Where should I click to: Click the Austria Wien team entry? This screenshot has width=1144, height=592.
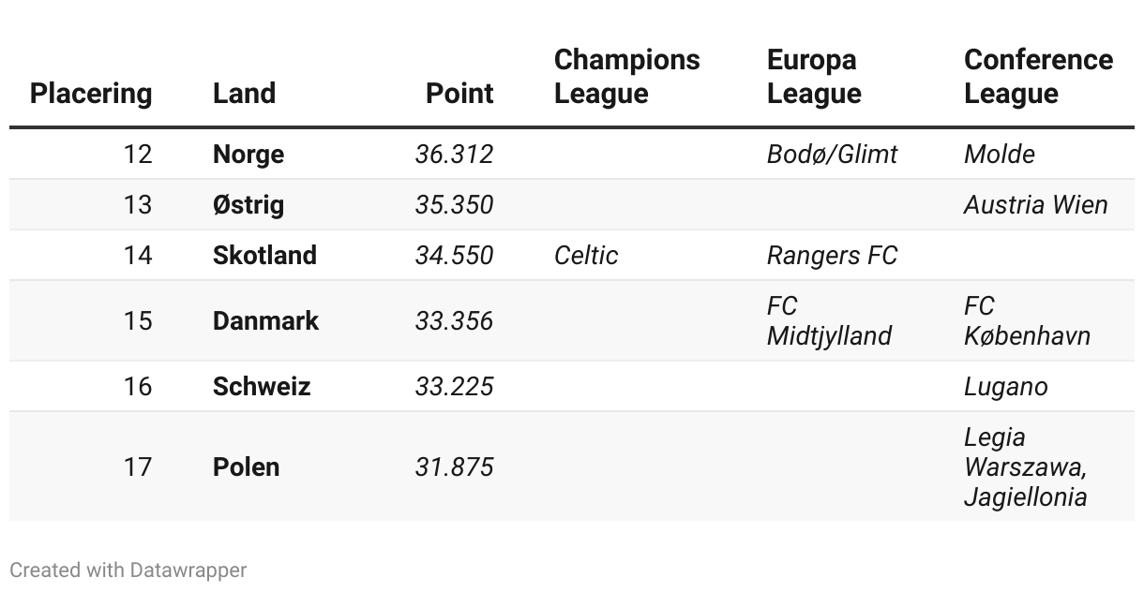tap(1035, 204)
